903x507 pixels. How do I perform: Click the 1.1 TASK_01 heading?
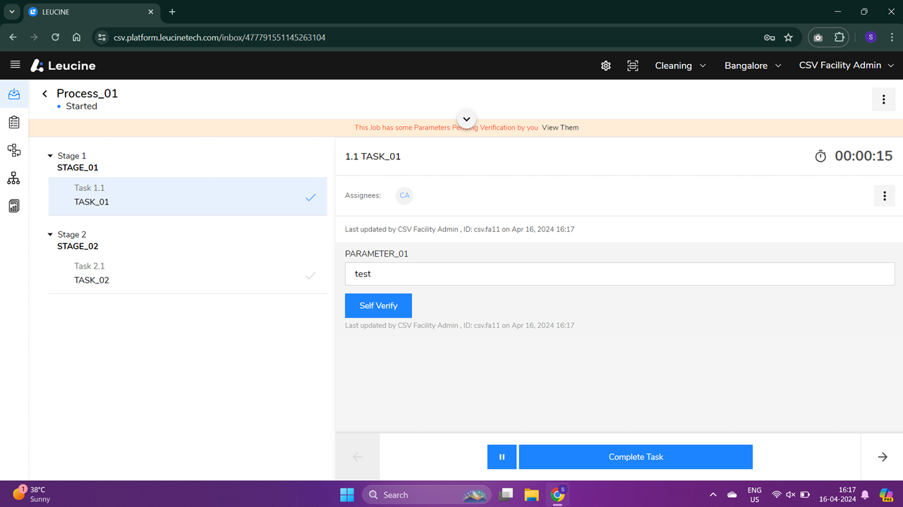(372, 157)
